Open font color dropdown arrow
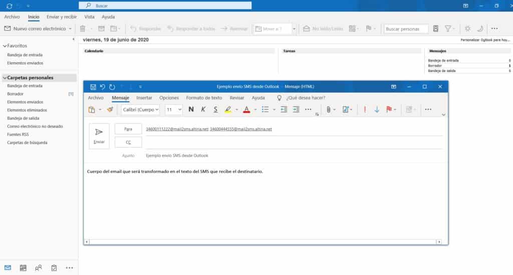This screenshot has width=513, height=275. (255, 110)
